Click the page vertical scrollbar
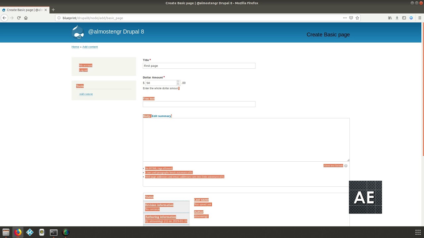The image size is (424, 238). pos(423,89)
